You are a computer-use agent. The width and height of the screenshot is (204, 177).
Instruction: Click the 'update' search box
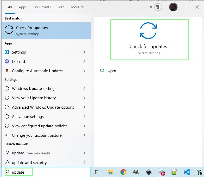[x=46, y=172]
